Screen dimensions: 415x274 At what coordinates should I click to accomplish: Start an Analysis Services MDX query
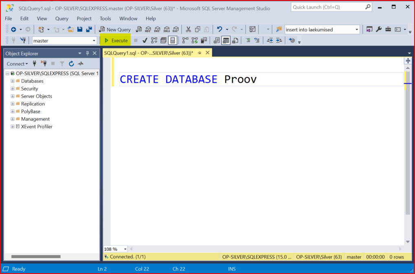tap(148, 29)
